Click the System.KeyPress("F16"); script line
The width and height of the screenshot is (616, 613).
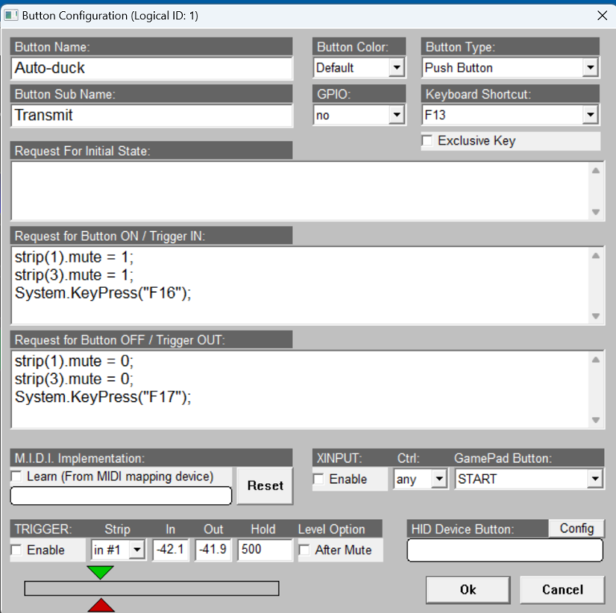coord(103,293)
